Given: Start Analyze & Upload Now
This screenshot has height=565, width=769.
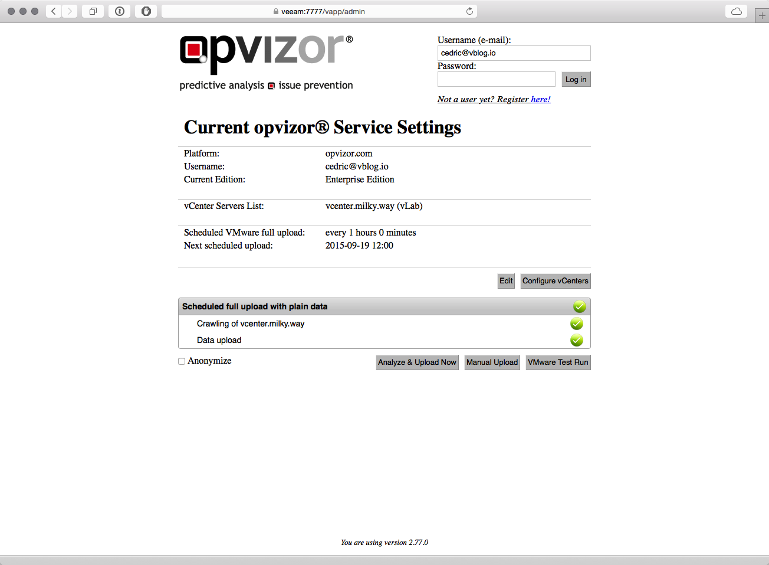Looking at the screenshot, I should [417, 362].
